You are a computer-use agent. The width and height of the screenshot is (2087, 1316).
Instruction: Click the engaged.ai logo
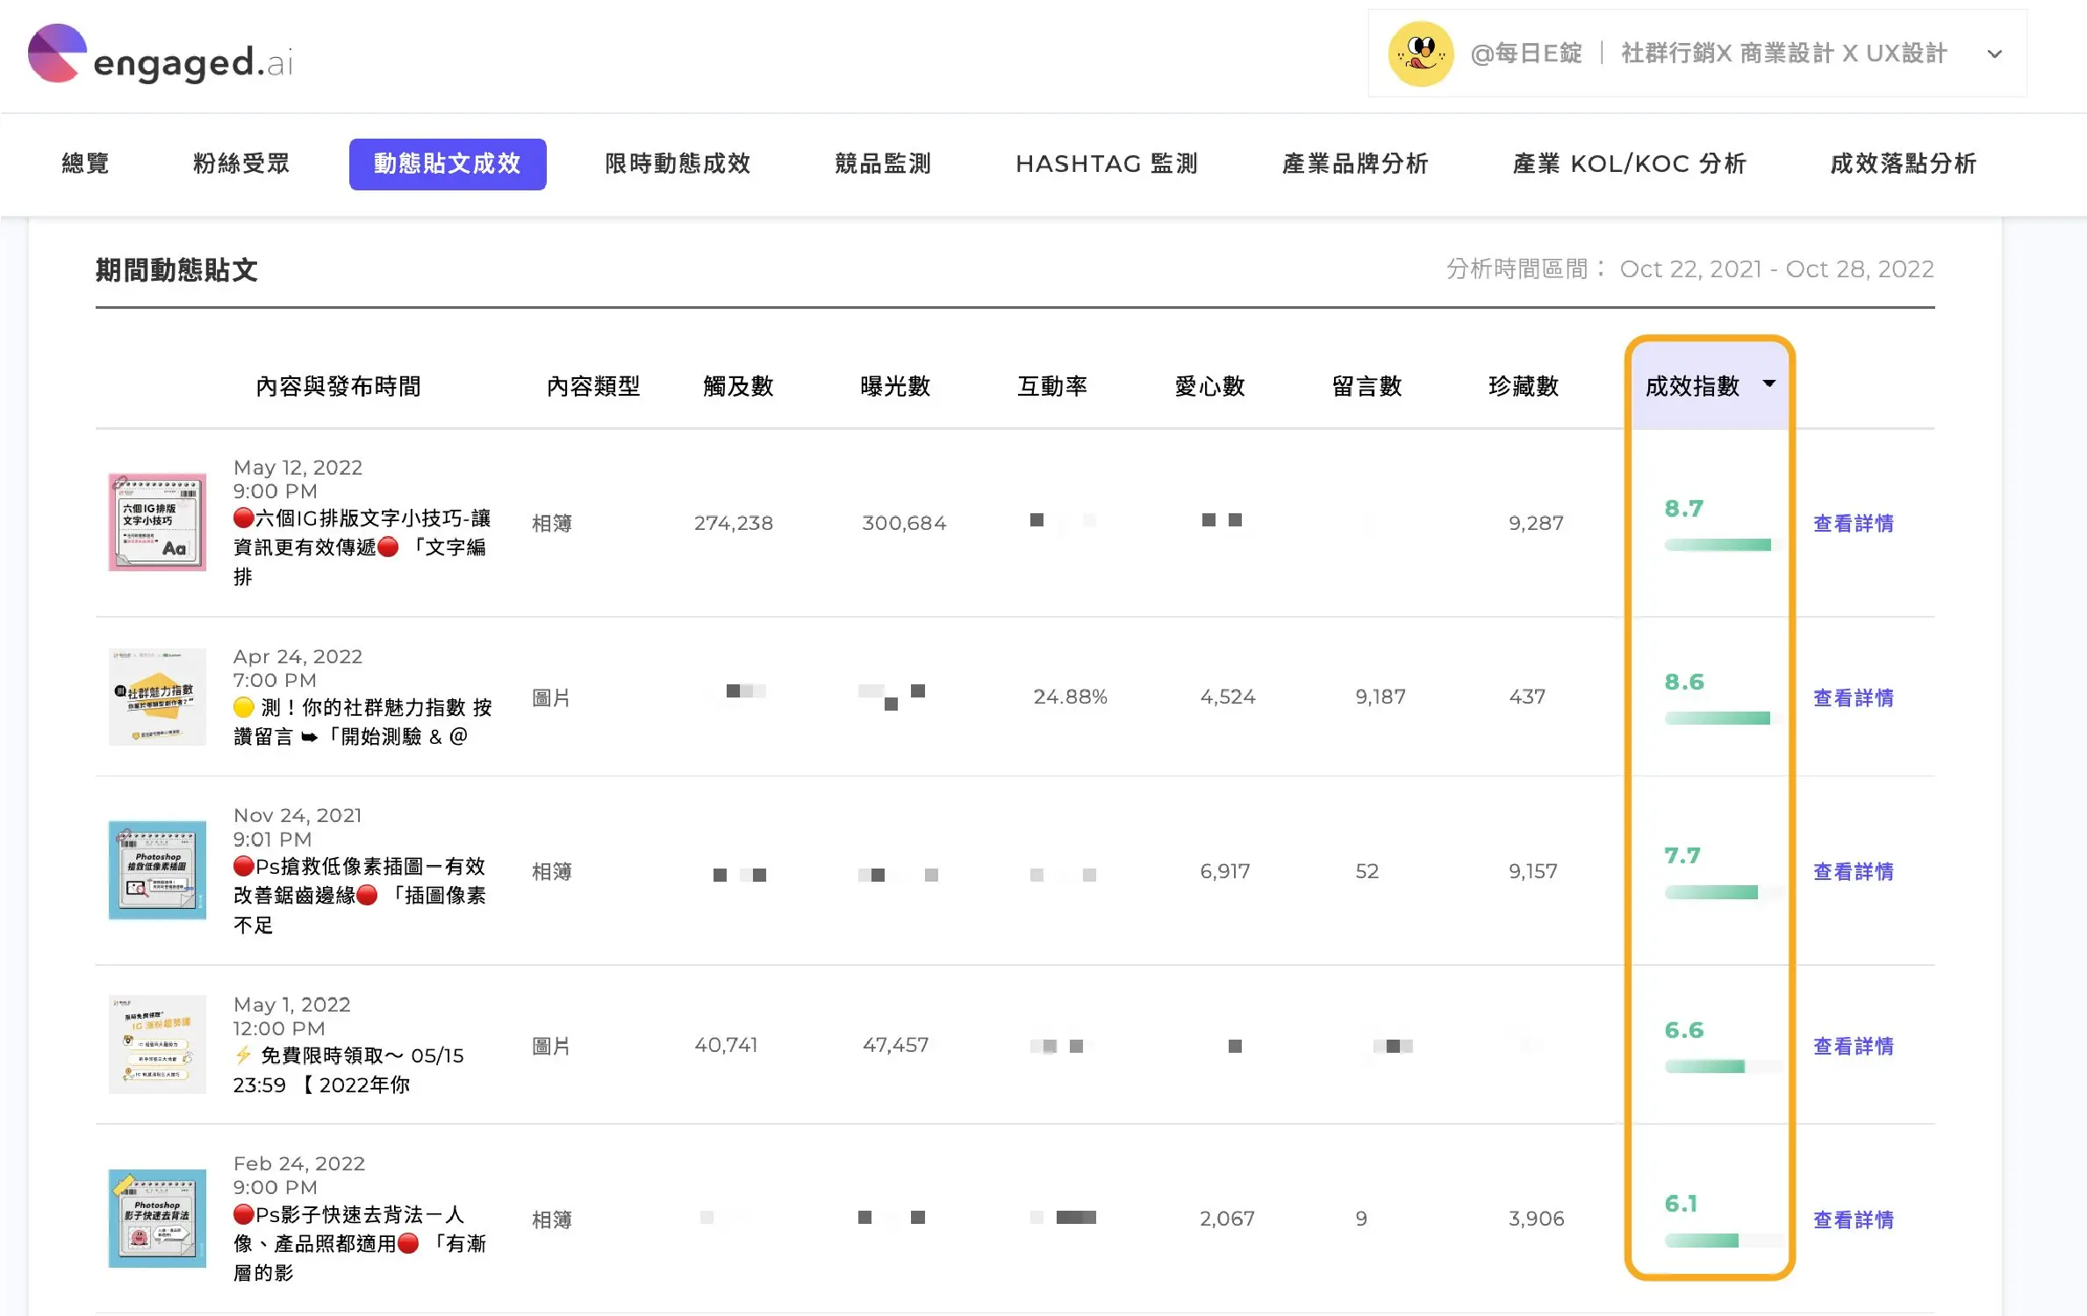(161, 54)
